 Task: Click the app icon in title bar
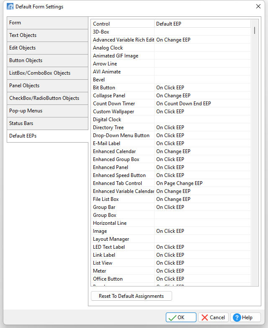point(10,6)
